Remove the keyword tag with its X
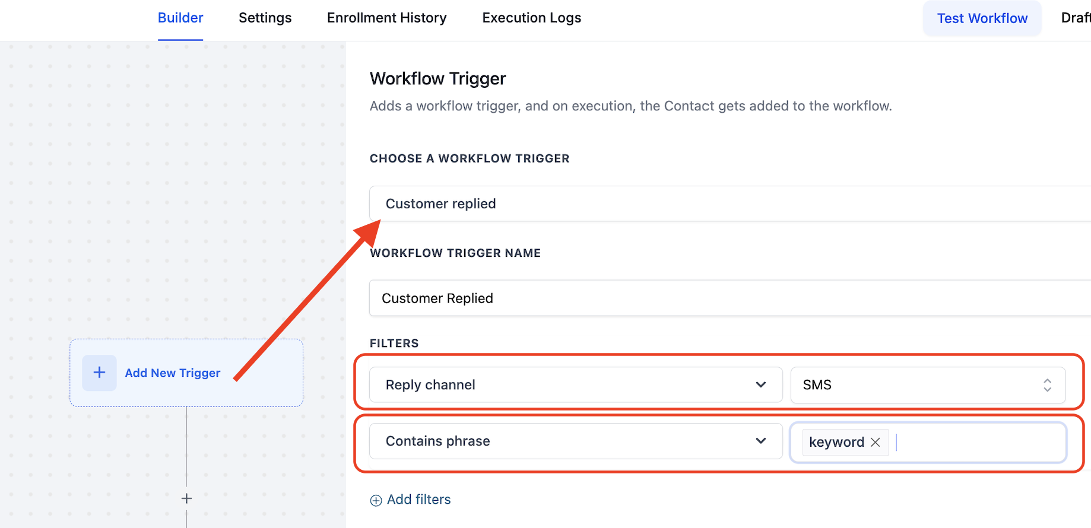Viewport: 1091px width, 528px height. (x=875, y=442)
